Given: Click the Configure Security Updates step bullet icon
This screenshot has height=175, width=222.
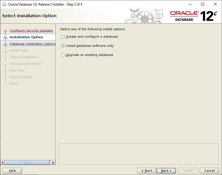Looking at the screenshot, I should 5,30.
